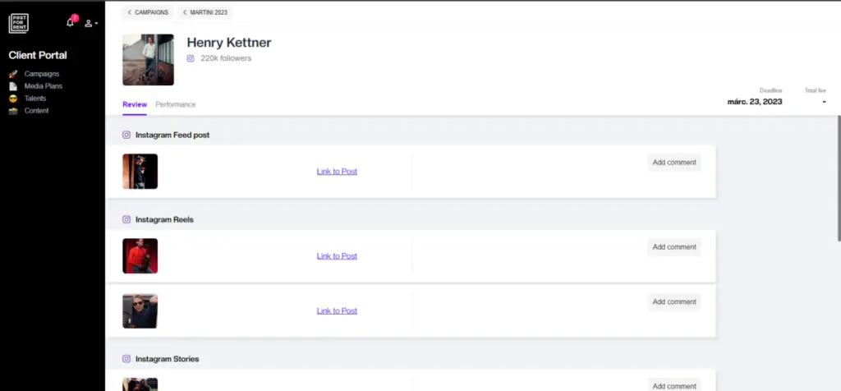This screenshot has height=391, width=841.
Task: Open Campaigns in the sidebar
Action: click(41, 74)
